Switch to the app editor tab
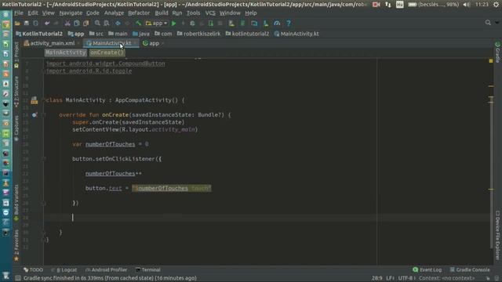The height and width of the screenshot is (282, 502). click(153, 43)
